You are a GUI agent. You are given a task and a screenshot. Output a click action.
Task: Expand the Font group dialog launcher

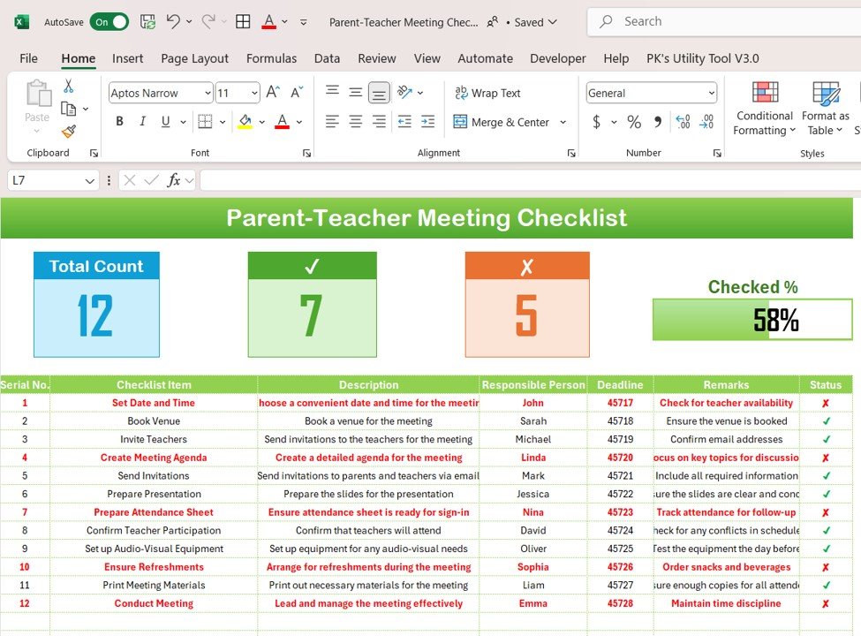[306, 153]
